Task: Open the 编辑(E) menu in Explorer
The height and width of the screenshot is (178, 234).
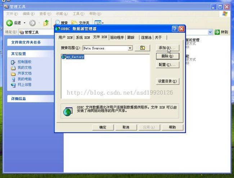Action: click(x=28, y=14)
